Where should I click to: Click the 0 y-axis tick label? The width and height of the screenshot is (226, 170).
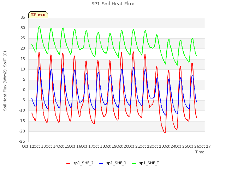24,90
